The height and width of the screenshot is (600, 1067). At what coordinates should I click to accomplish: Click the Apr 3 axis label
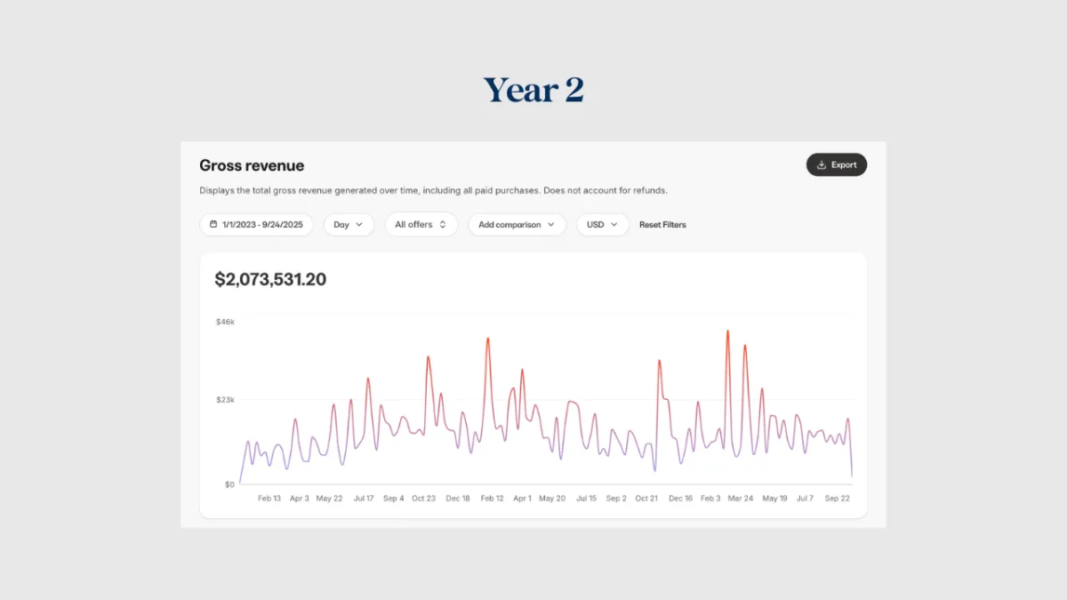[300, 499]
